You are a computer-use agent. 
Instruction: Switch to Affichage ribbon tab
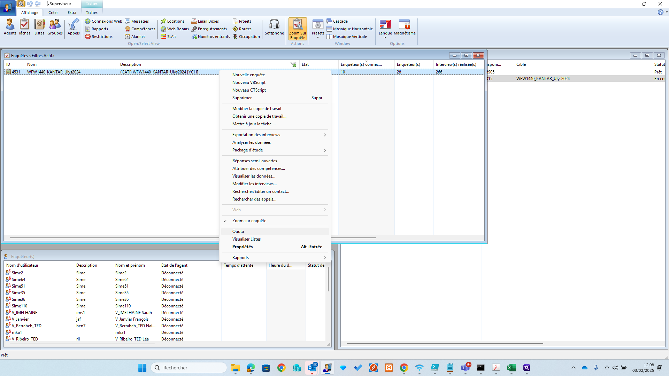(30, 13)
